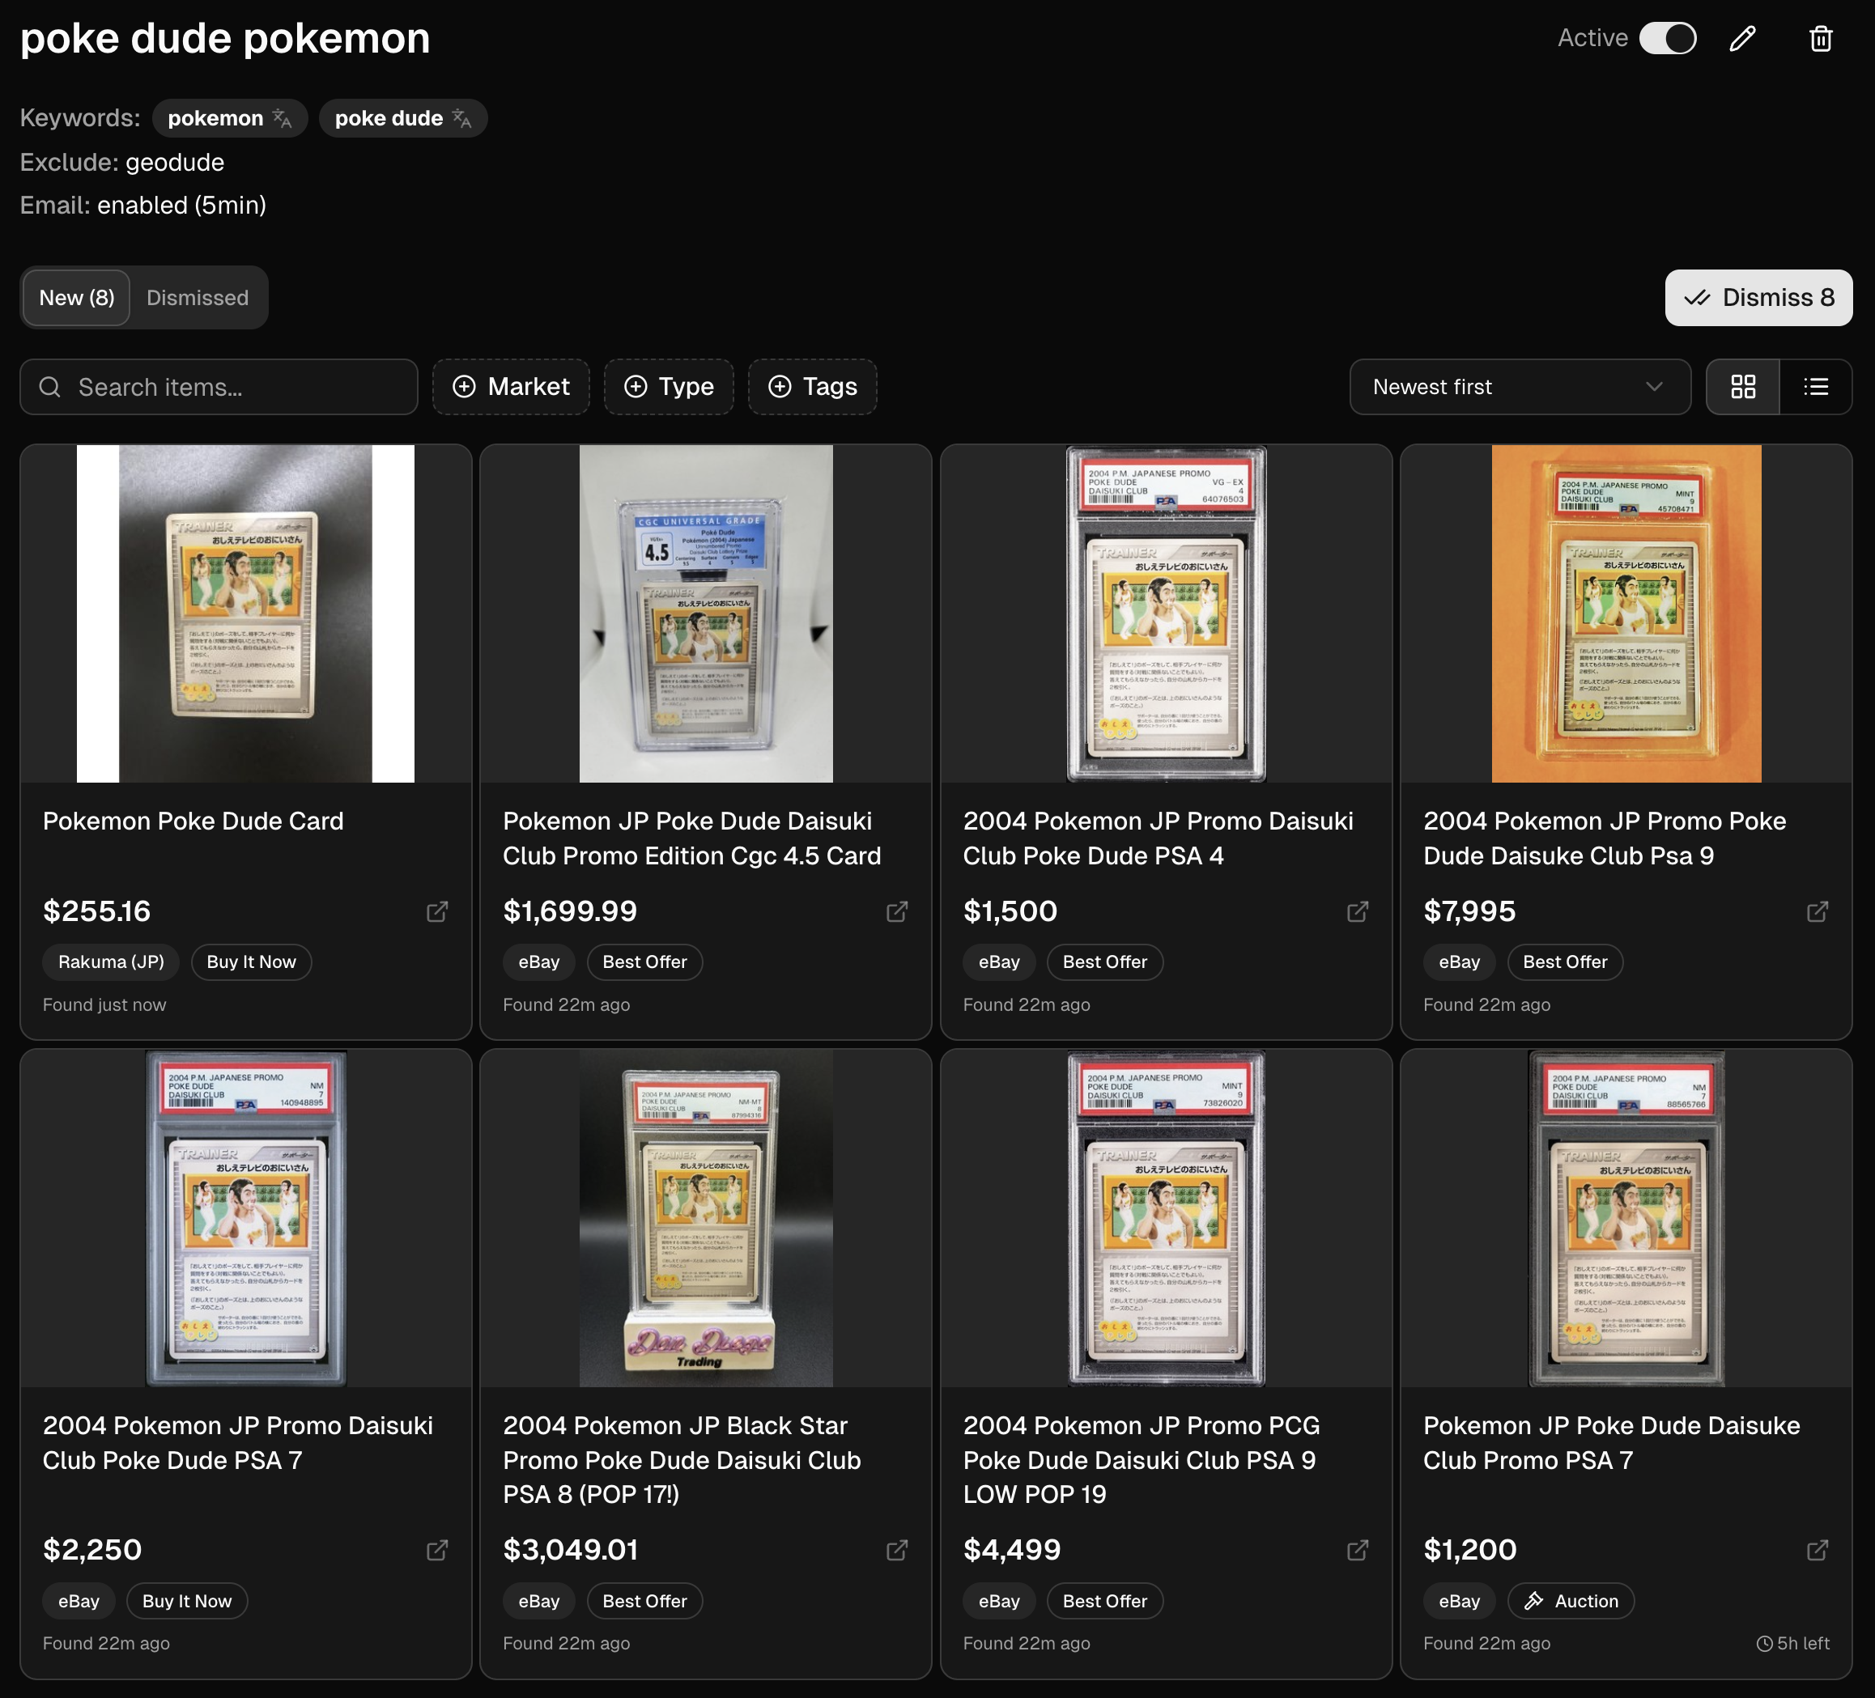Open external link for $1,500 listing

pos(1357,911)
